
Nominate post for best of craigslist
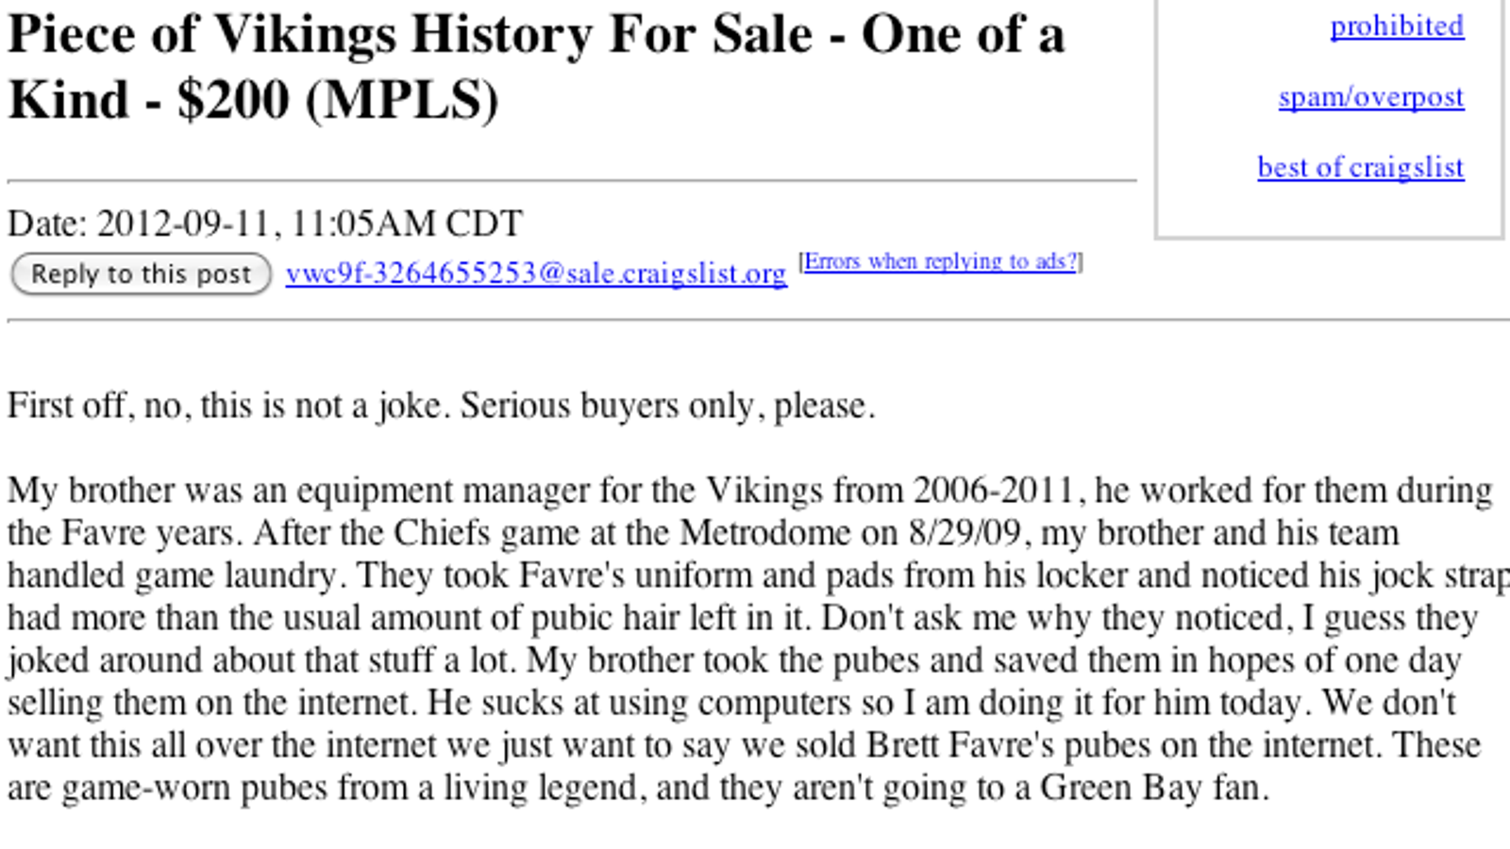point(1361,167)
